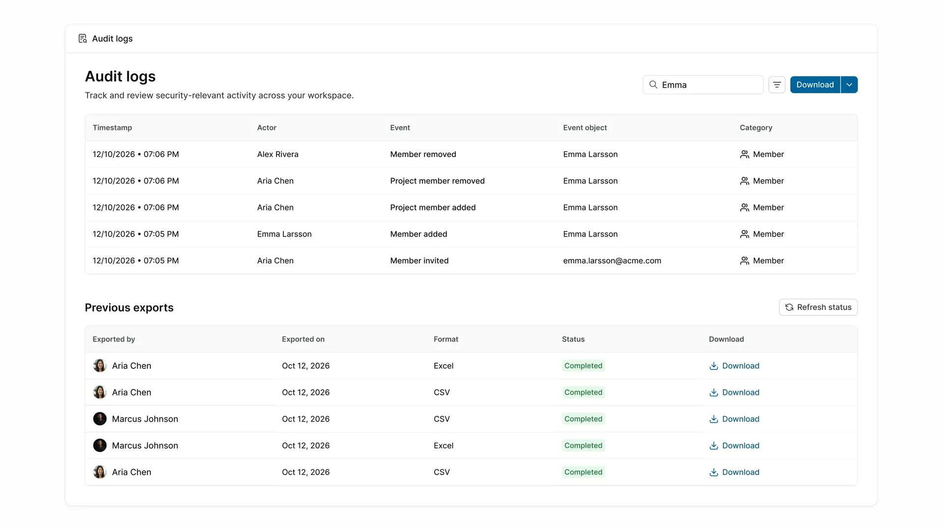Image resolution: width=943 pixels, height=530 pixels.
Task: Focus the search field containing Emma
Action: pyautogui.click(x=703, y=84)
